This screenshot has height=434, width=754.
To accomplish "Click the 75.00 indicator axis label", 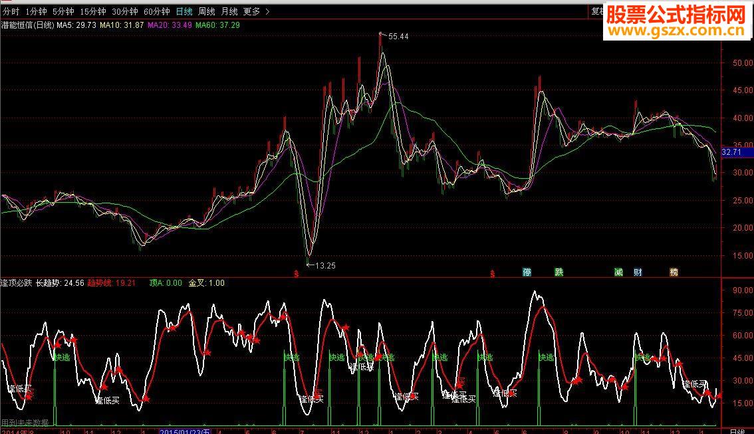I will pyautogui.click(x=743, y=313).
